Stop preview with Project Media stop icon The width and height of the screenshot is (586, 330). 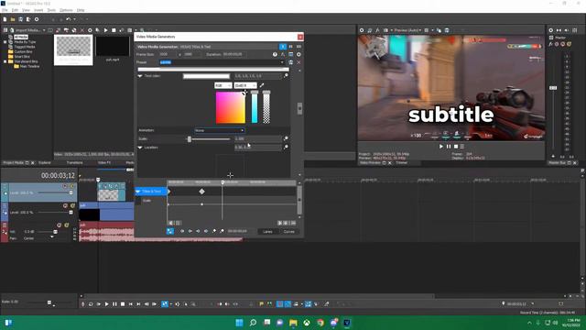pos(114,30)
